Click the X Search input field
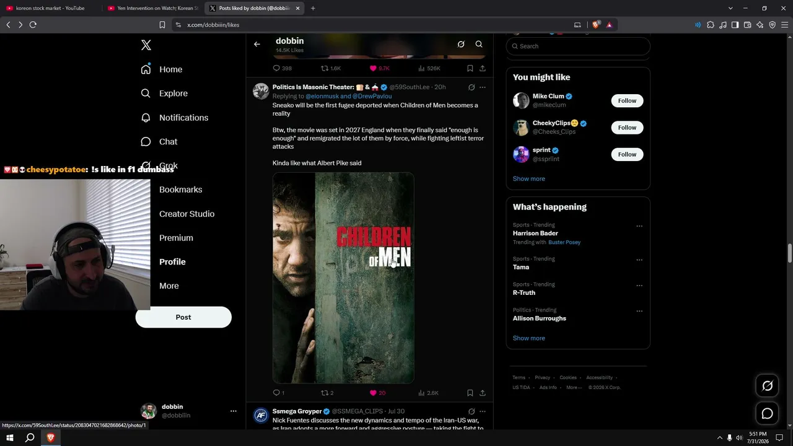 coord(578,46)
